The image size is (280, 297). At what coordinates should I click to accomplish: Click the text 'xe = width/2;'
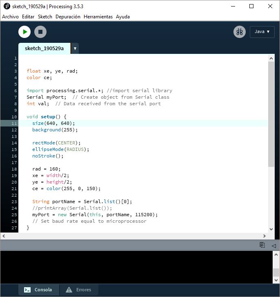pyautogui.click(x=51, y=175)
